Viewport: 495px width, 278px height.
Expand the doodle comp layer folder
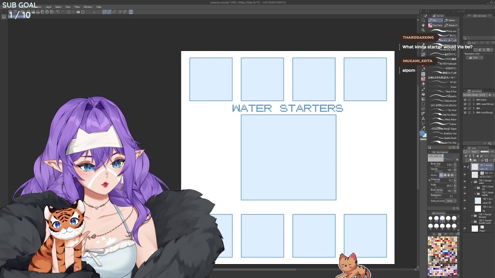[472, 222]
